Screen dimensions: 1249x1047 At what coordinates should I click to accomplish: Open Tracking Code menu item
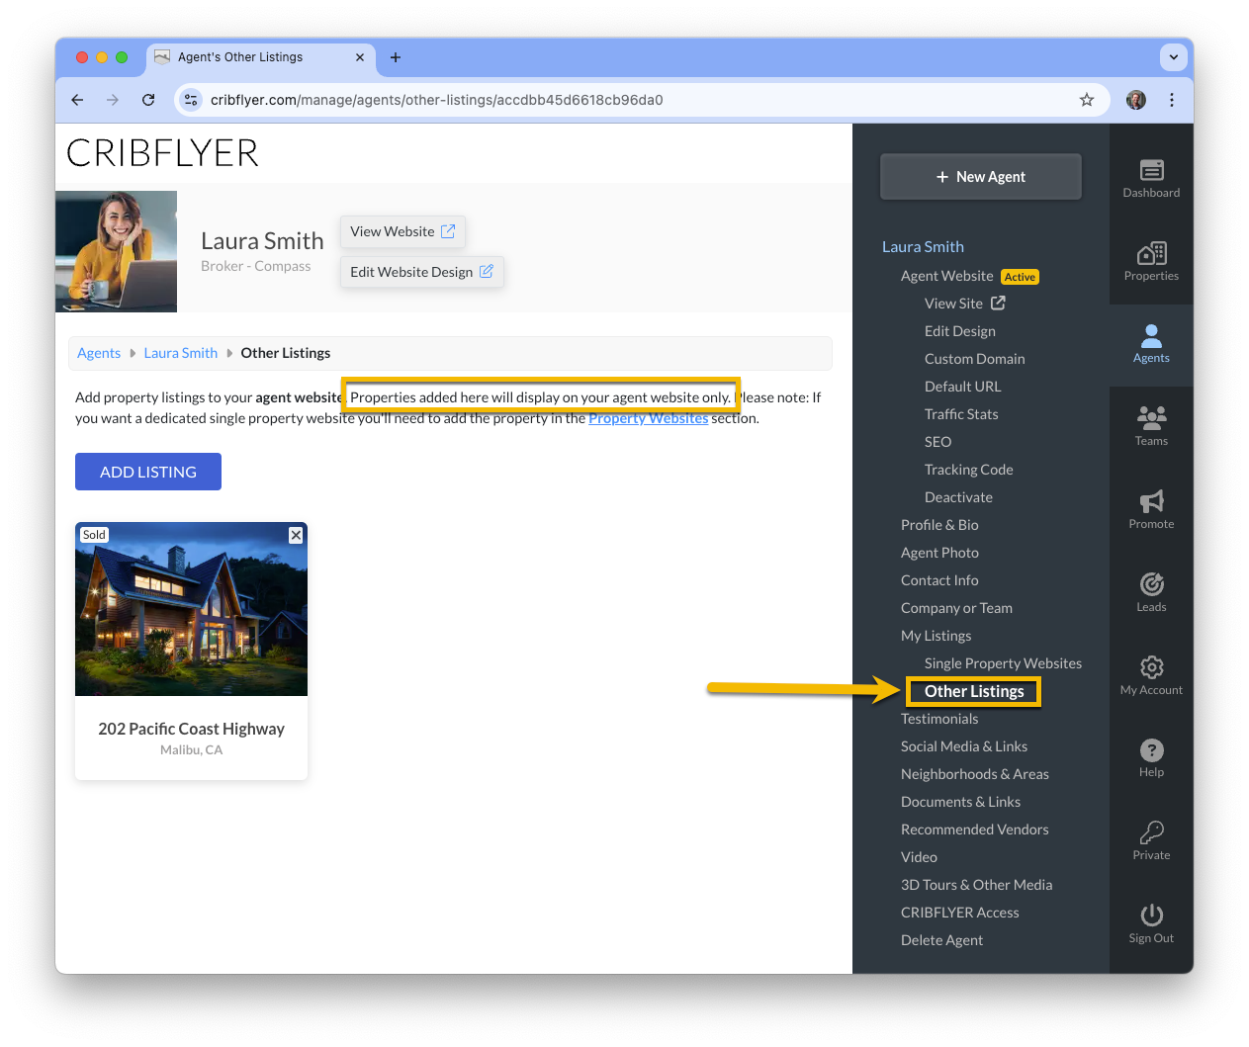(x=969, y=470)
